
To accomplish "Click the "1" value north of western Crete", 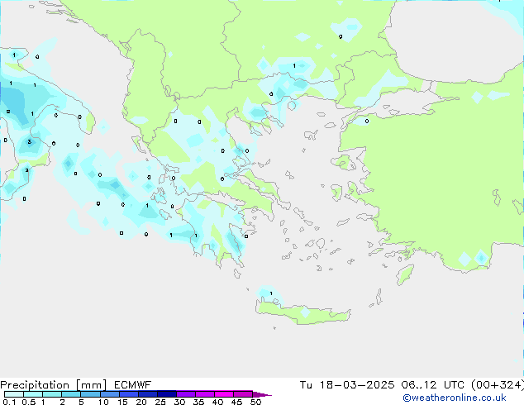I will (x=271, y=293).
